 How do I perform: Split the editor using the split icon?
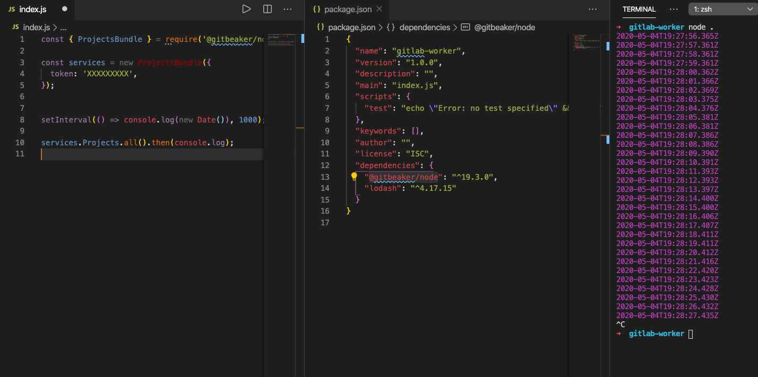(267, 8)
